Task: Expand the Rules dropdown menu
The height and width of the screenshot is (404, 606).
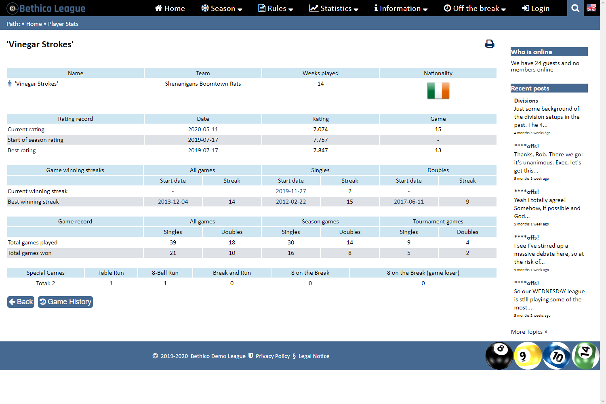Action: pyautogui.click(x=276, y=8)
